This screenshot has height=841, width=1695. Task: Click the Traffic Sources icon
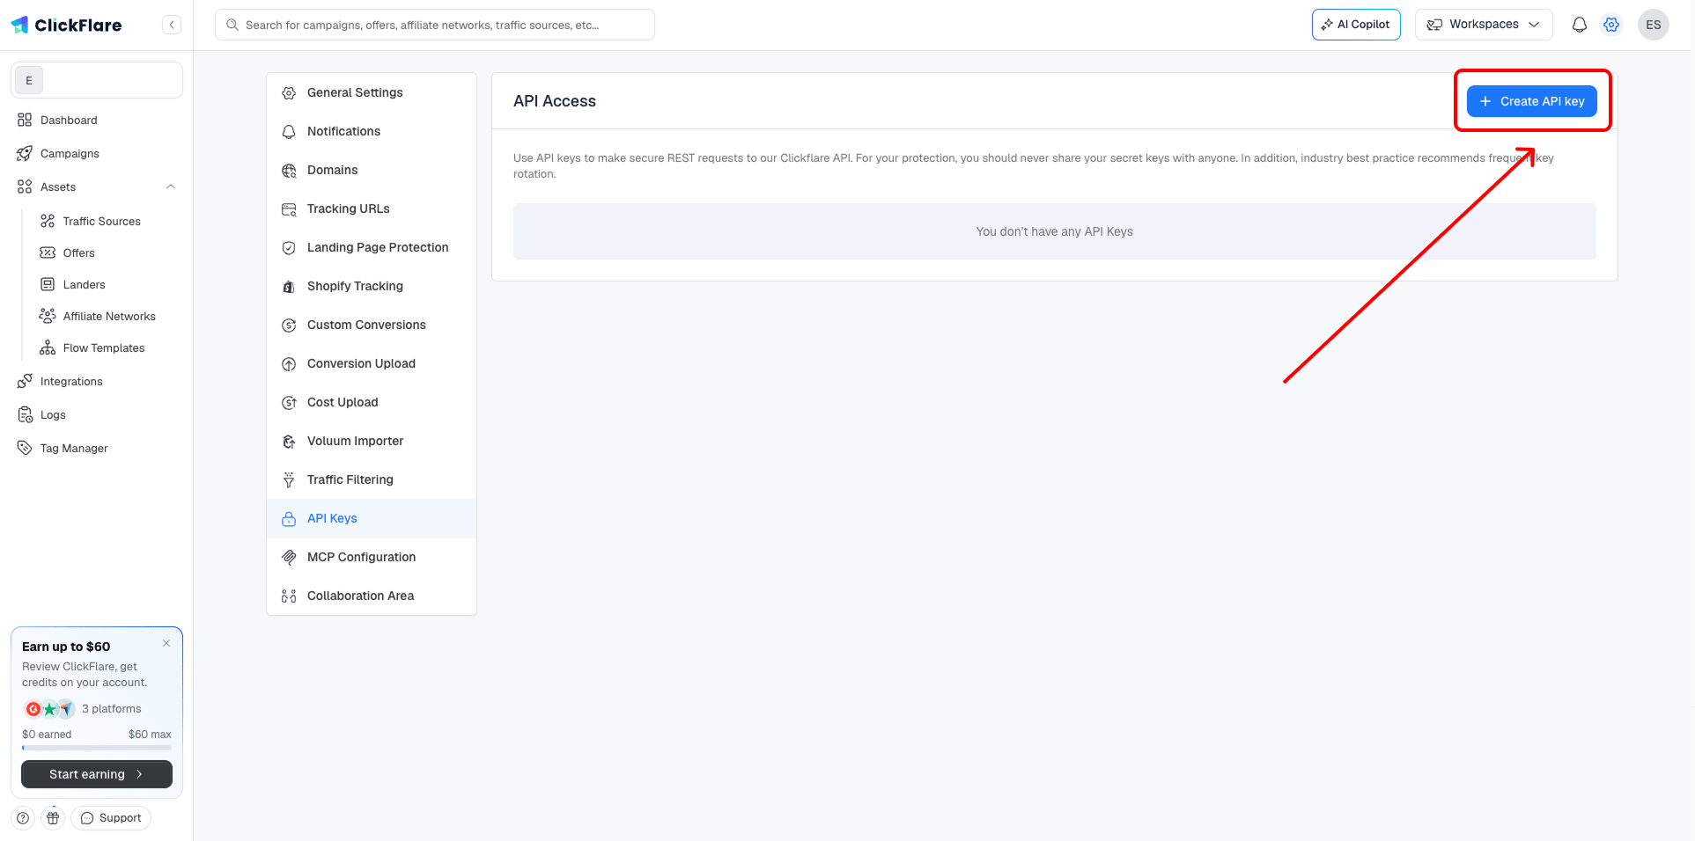point(48,221)
